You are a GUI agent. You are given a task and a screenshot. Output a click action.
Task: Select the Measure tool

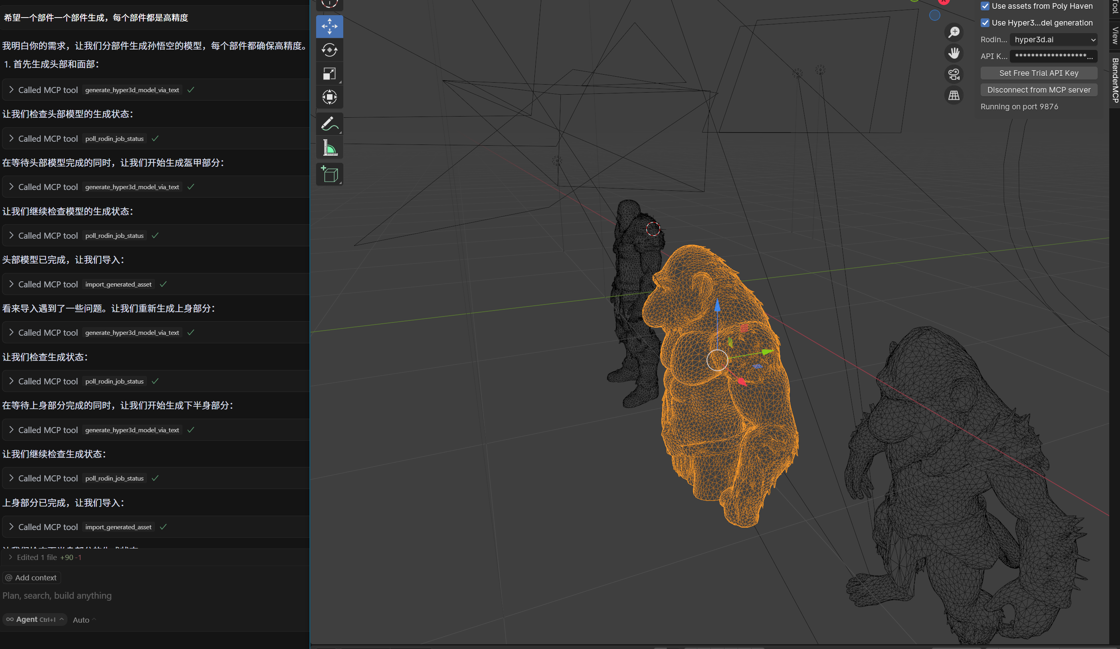tap(329, 148)
